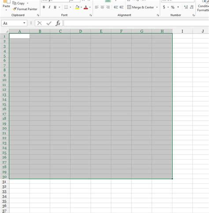
Task: Click the Select All corner triangle
Action: click(7, 31)
